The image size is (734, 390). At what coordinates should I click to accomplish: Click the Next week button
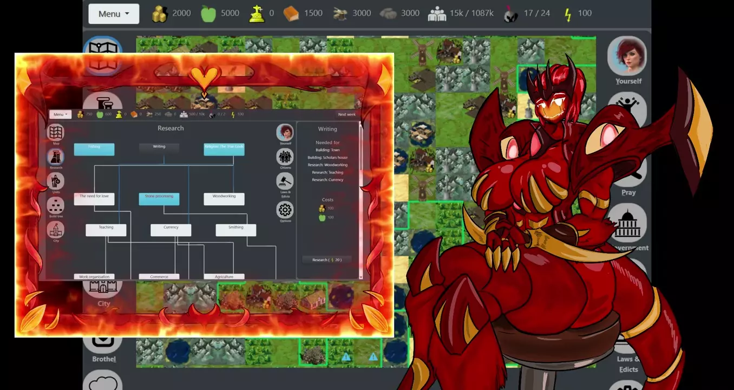click(x=346, y=114)
